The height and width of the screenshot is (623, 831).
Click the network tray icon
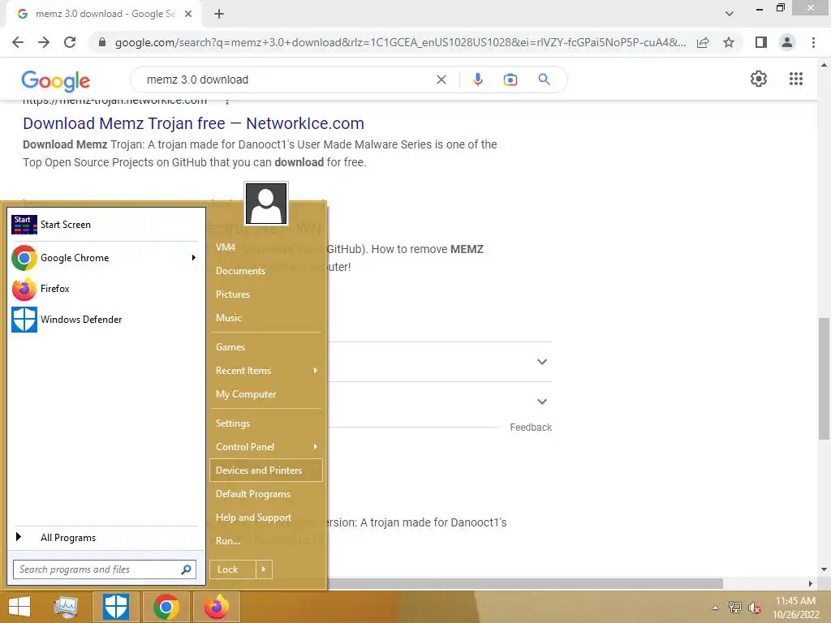(x=735, y=608)
